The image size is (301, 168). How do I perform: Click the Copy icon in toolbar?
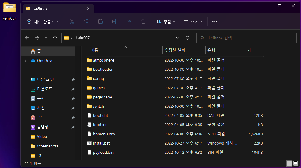86,22
